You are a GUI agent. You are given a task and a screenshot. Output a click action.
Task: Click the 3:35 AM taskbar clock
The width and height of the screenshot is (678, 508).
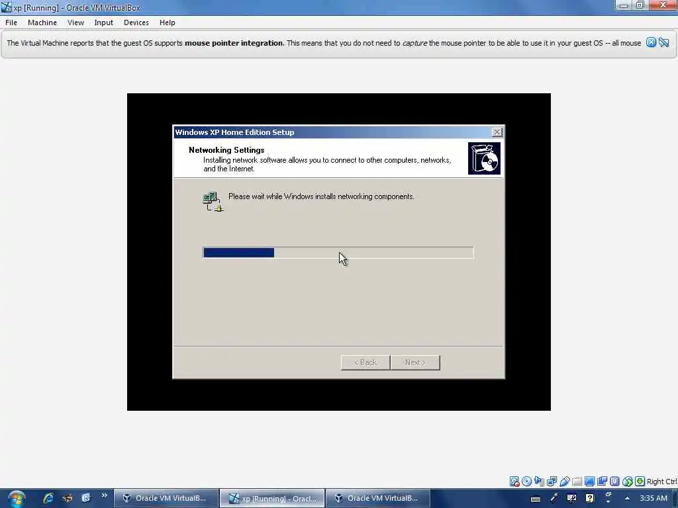click(x=654, y=498)
